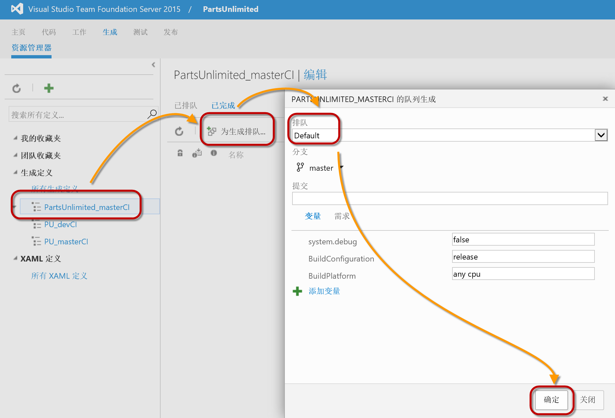Viewport: 615px width, 418px height.
Task: Click PartsUnlimited_masterCI definition icon
Action: [36, 207]
